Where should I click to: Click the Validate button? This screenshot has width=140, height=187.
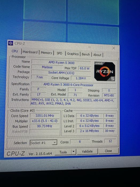tap(87, 151)
